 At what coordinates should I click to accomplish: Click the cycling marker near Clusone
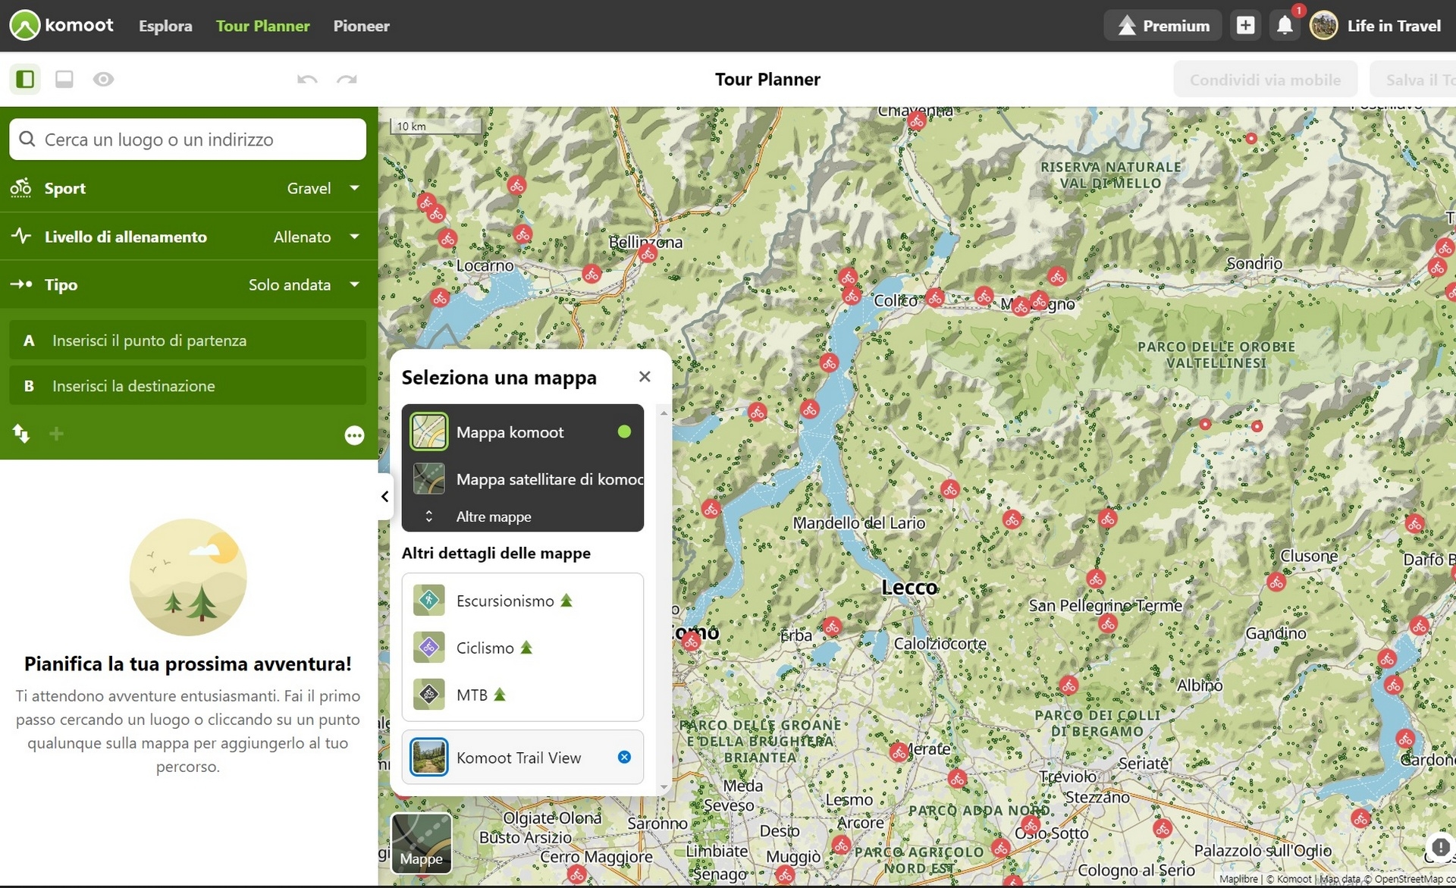pyautogui.click(x=1276, y=582)
